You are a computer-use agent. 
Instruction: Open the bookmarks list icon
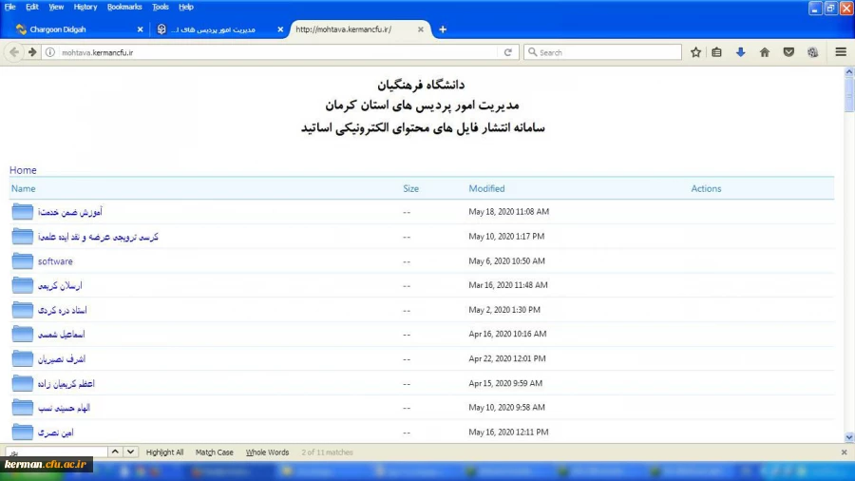[x=716, y=52]
